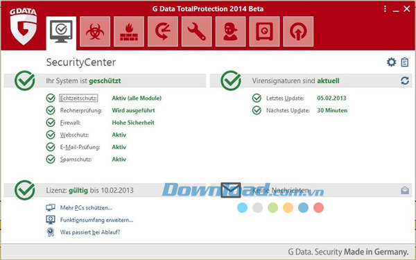Click the G DATA shield logo
The width and height of the screenshot is (416, 260).
pos(24,26)
